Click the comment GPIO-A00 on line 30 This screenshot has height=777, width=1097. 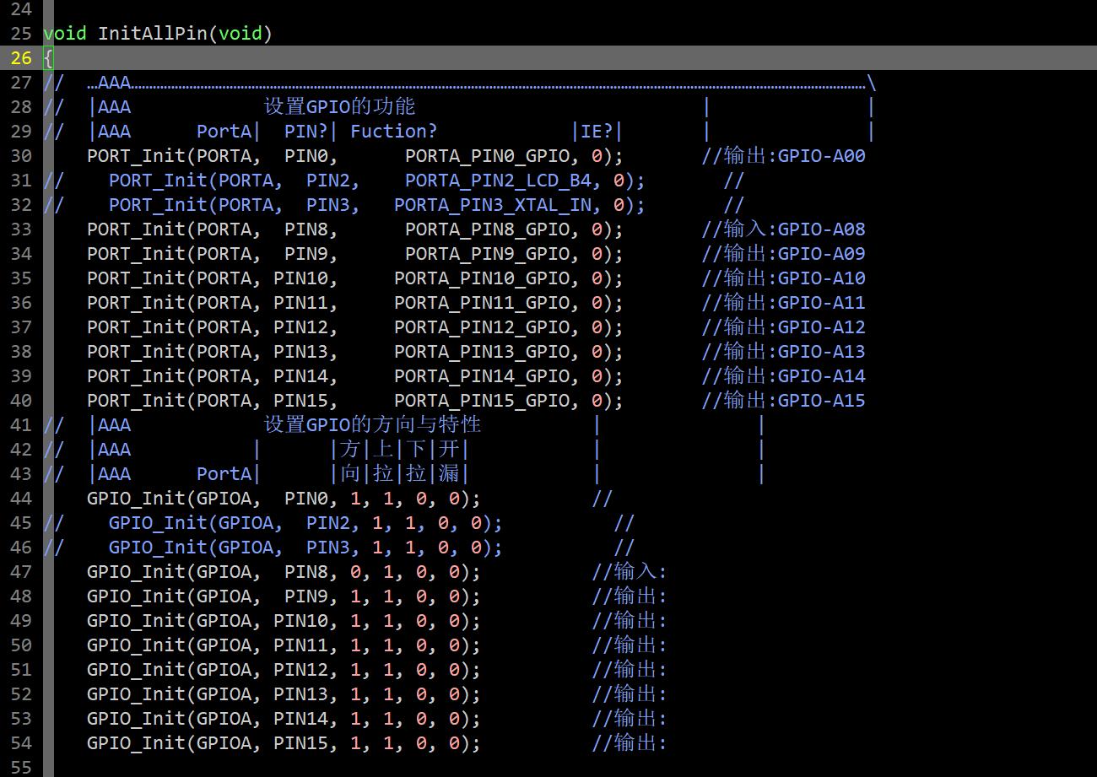pos(822,156)
